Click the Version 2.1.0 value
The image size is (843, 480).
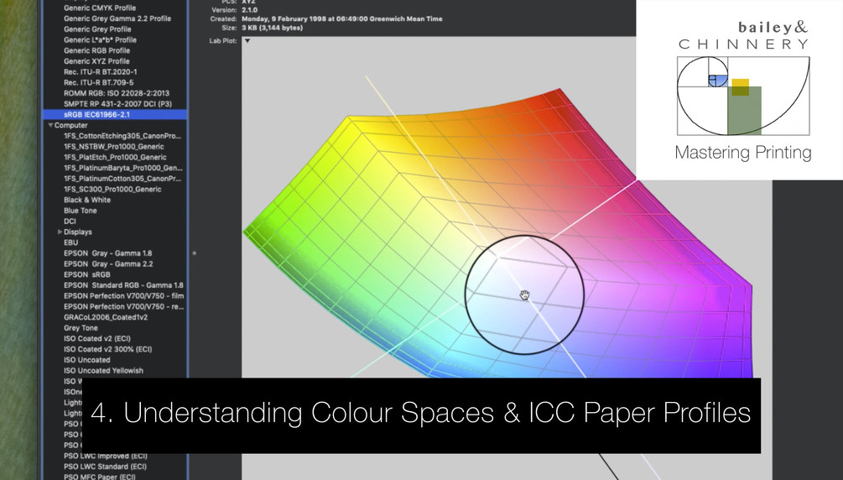click(x=249, y=10)
